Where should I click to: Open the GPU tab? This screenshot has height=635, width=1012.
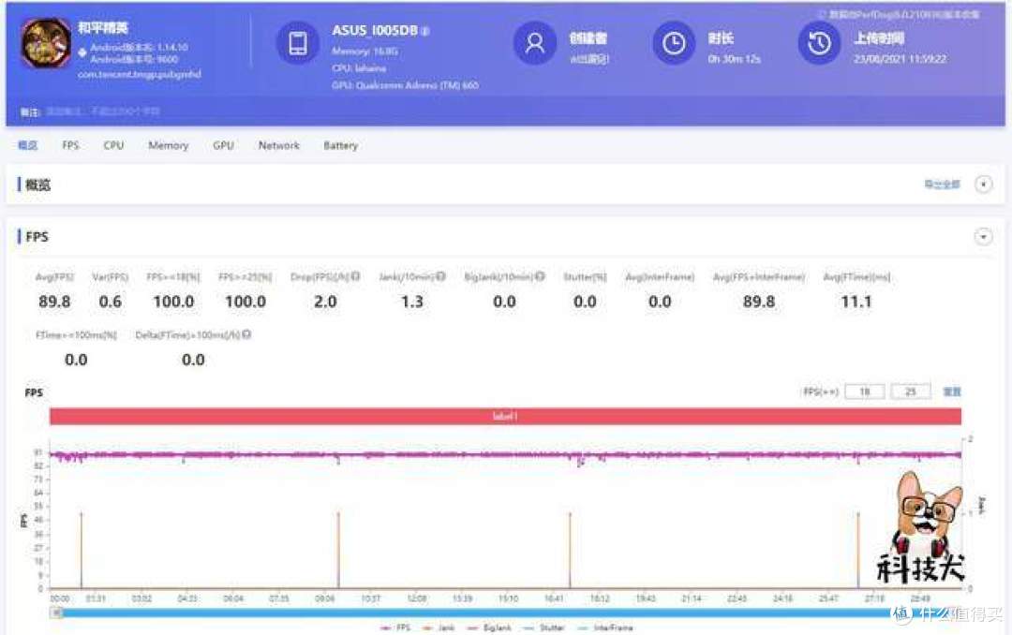223,145
